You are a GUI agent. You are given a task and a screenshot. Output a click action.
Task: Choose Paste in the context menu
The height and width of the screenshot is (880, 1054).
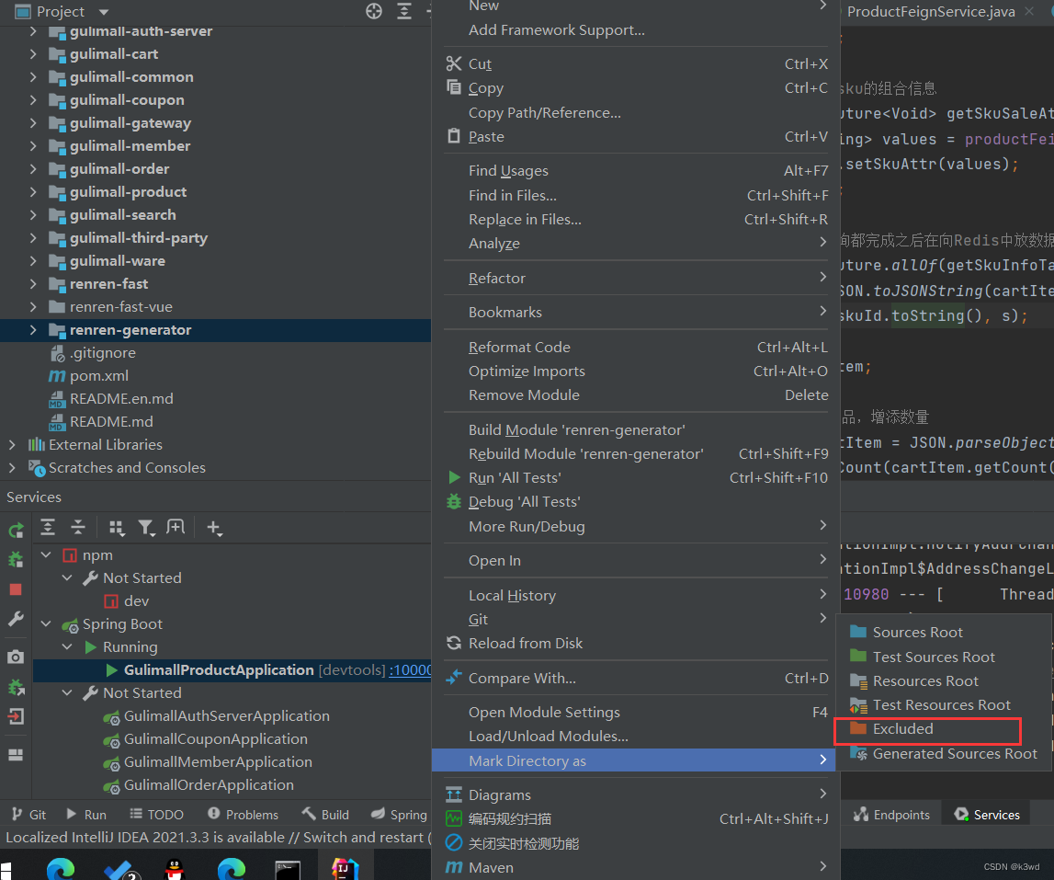[636, 137]
